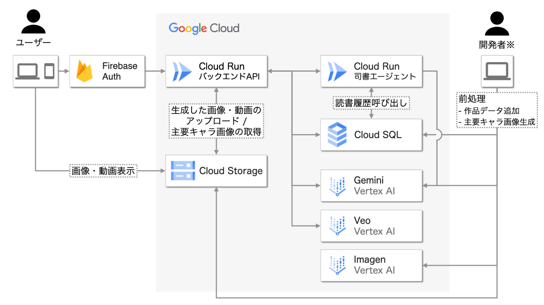Image resolution: width=544 pixels, height=305 pixels.
Task: Click the smartphone icon in the user device box
Action: click(x=49, y=71)
